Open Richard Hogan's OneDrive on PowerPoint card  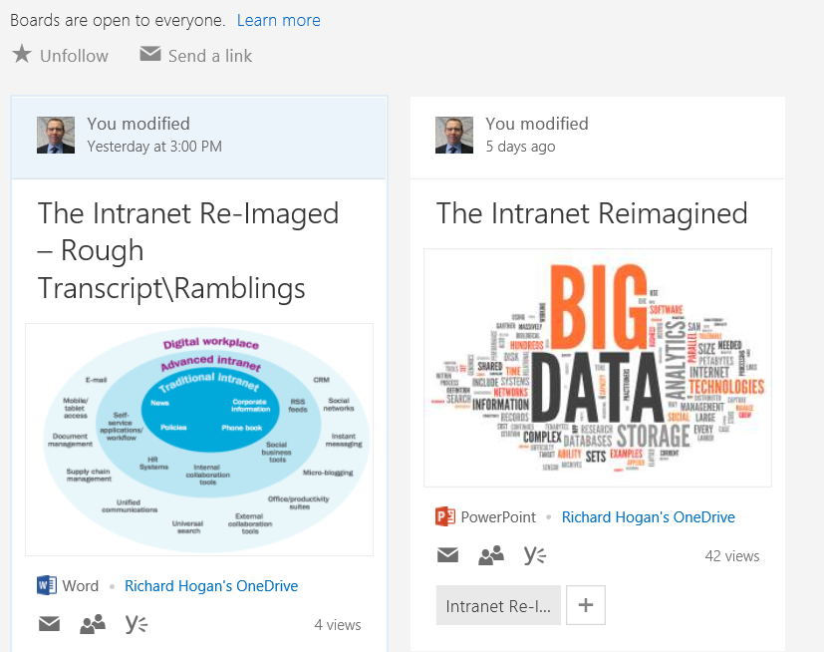(x=649, y=517)
